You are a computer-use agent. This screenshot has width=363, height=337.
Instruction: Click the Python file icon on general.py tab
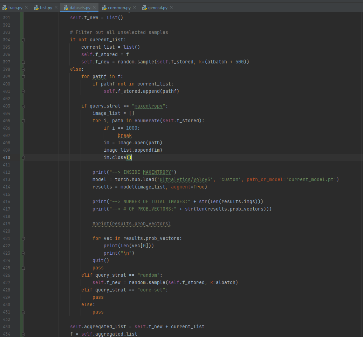[x=144, y=8]
